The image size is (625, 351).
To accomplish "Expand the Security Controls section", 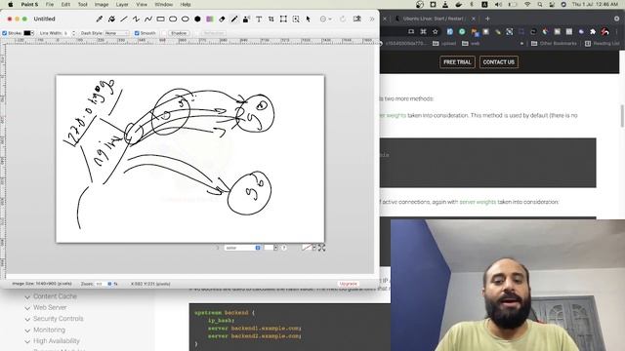I will point(54,319).
